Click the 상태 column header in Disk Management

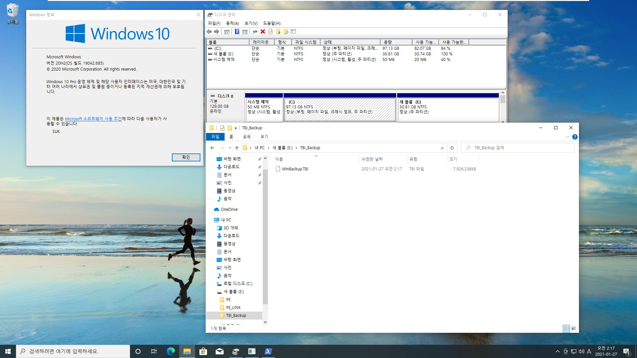point(350,42)
